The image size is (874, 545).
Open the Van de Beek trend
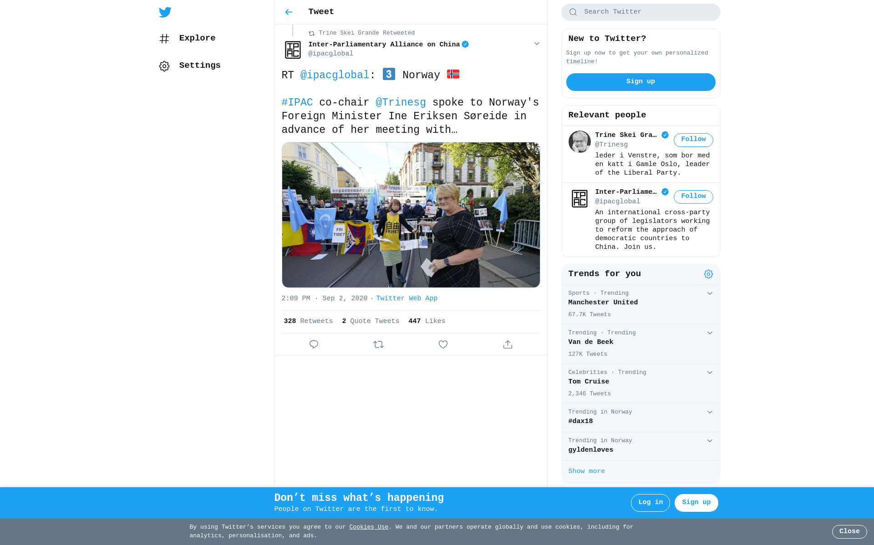click(640, 344)
